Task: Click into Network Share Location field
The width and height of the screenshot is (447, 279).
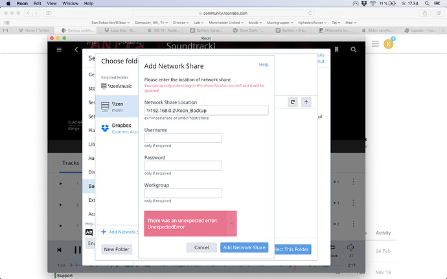Action: [x=206, y=110]
